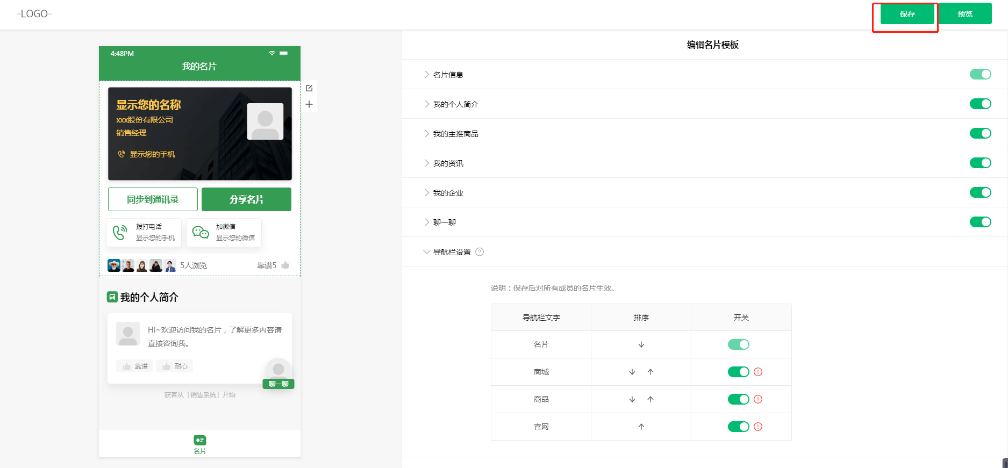Click the 排序 column header

[x=641, y=318]
